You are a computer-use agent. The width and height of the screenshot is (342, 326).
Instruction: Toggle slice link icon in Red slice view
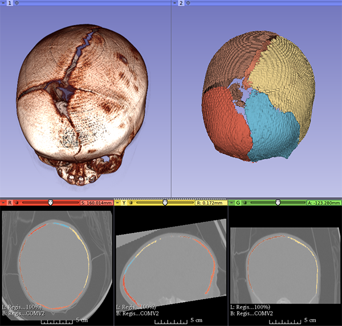pos(17,203)
